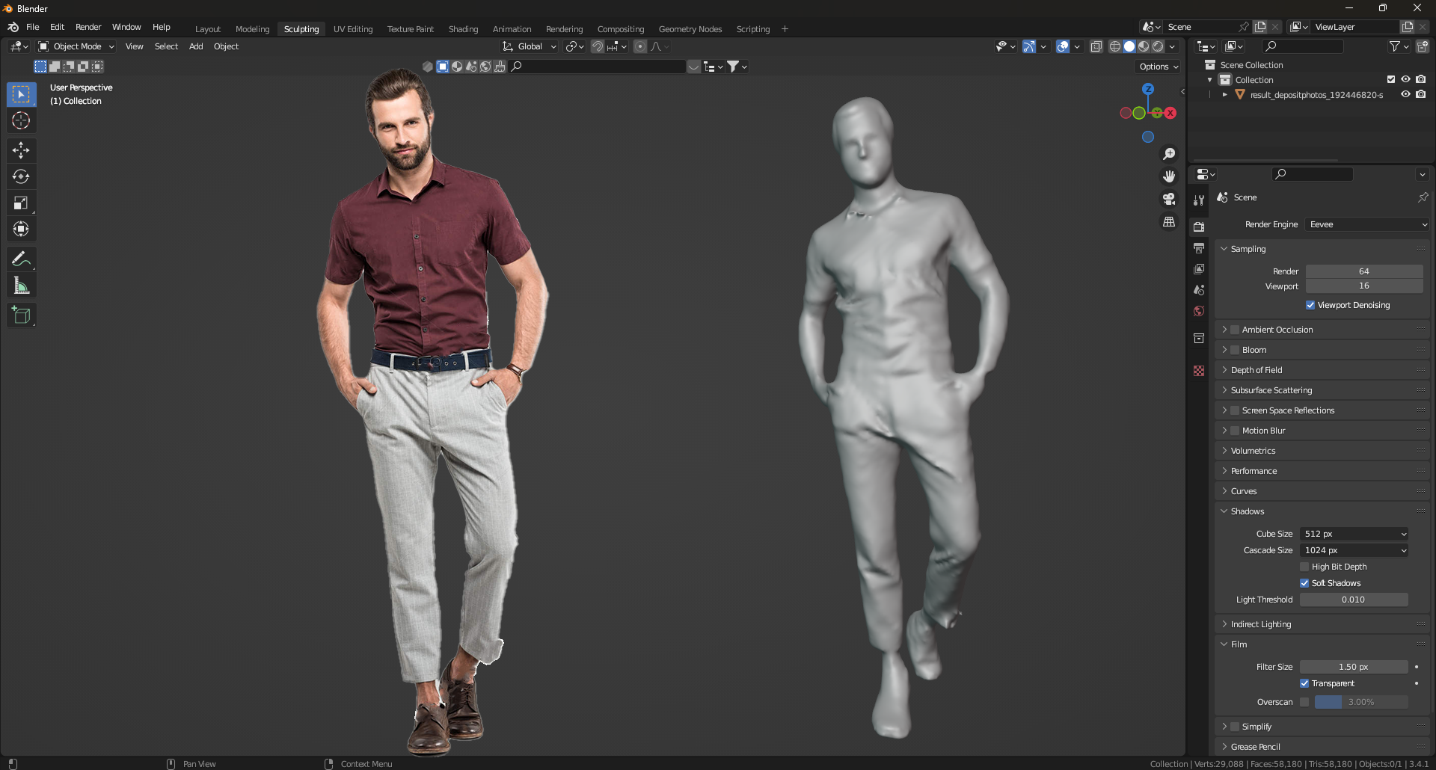
Task: Open the World properties tab
Action: pos(1199,311)
